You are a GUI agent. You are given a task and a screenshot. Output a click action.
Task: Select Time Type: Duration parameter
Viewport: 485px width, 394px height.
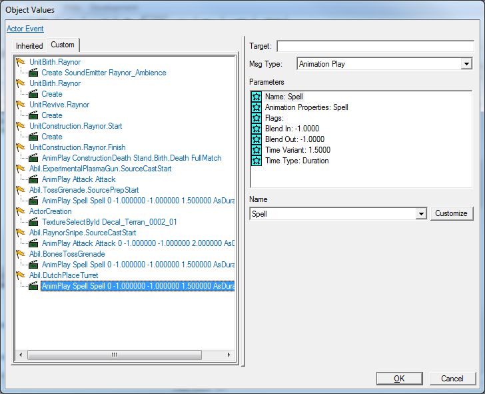click(x=296, y=161)
